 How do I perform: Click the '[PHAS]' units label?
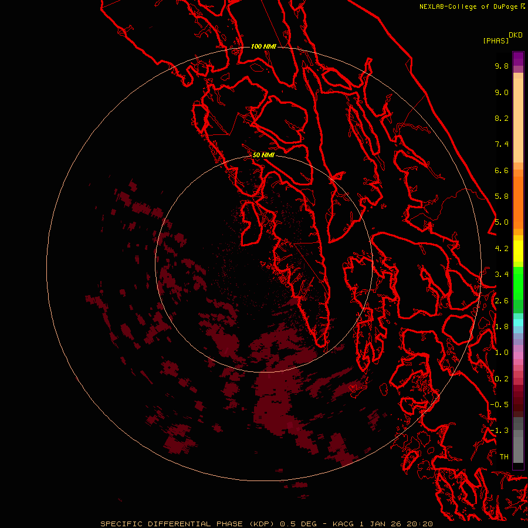(496, 40)
